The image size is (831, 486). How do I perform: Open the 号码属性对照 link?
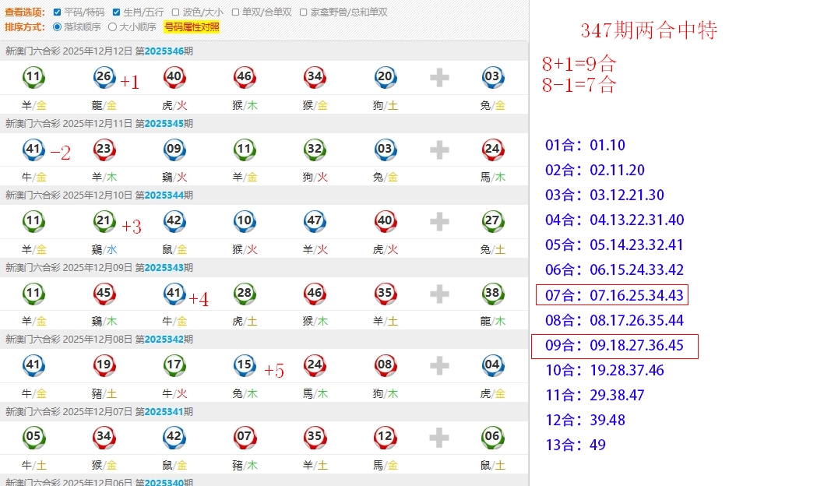[x=192, y=27]
